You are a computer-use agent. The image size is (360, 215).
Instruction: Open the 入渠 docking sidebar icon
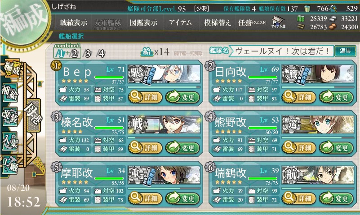coord(9,141)
